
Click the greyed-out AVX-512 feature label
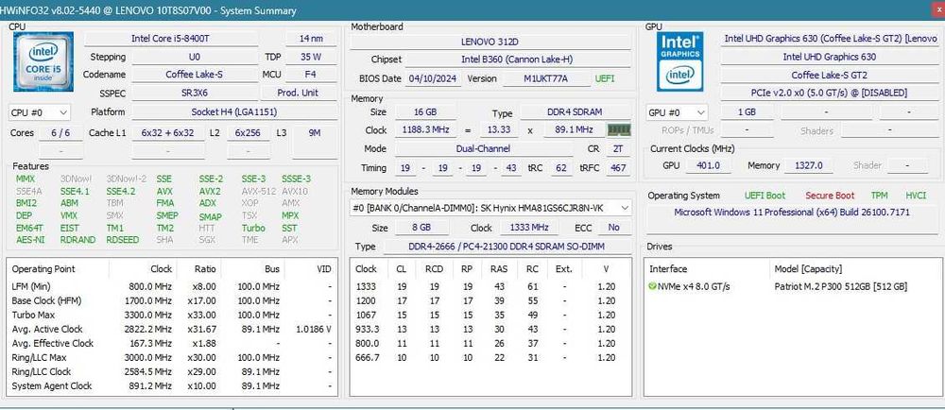[x=259, y=191]
